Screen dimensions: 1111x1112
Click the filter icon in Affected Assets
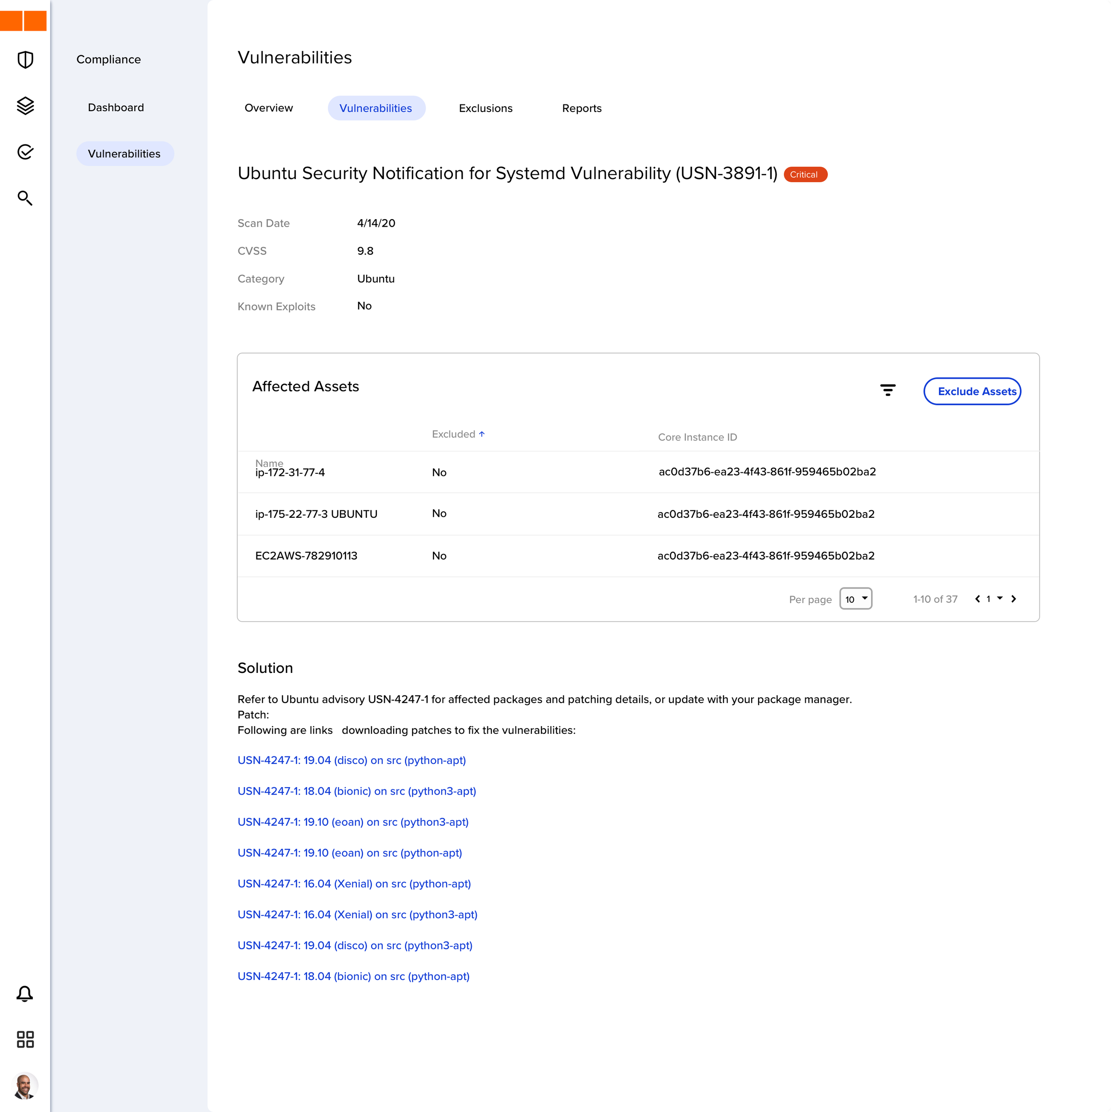tap(887, 391)
